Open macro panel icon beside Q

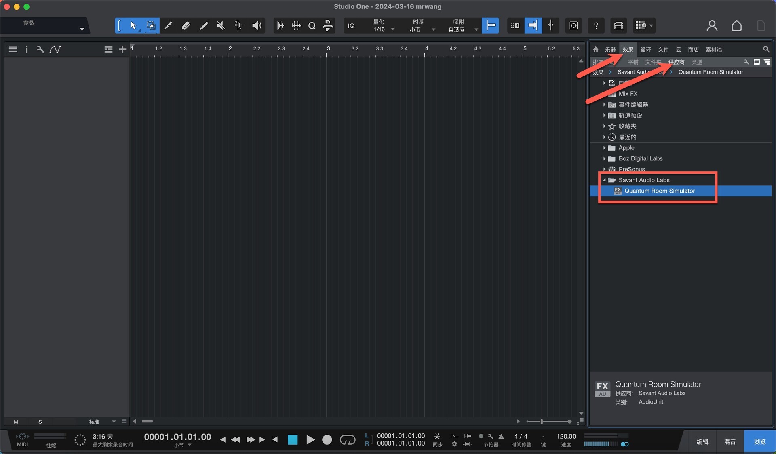[x=329, y=25]
